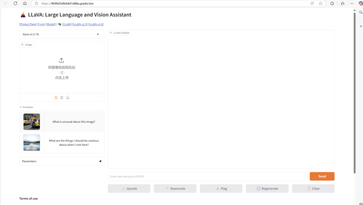
Task: Click the Send button
Action: pos(322,176)
